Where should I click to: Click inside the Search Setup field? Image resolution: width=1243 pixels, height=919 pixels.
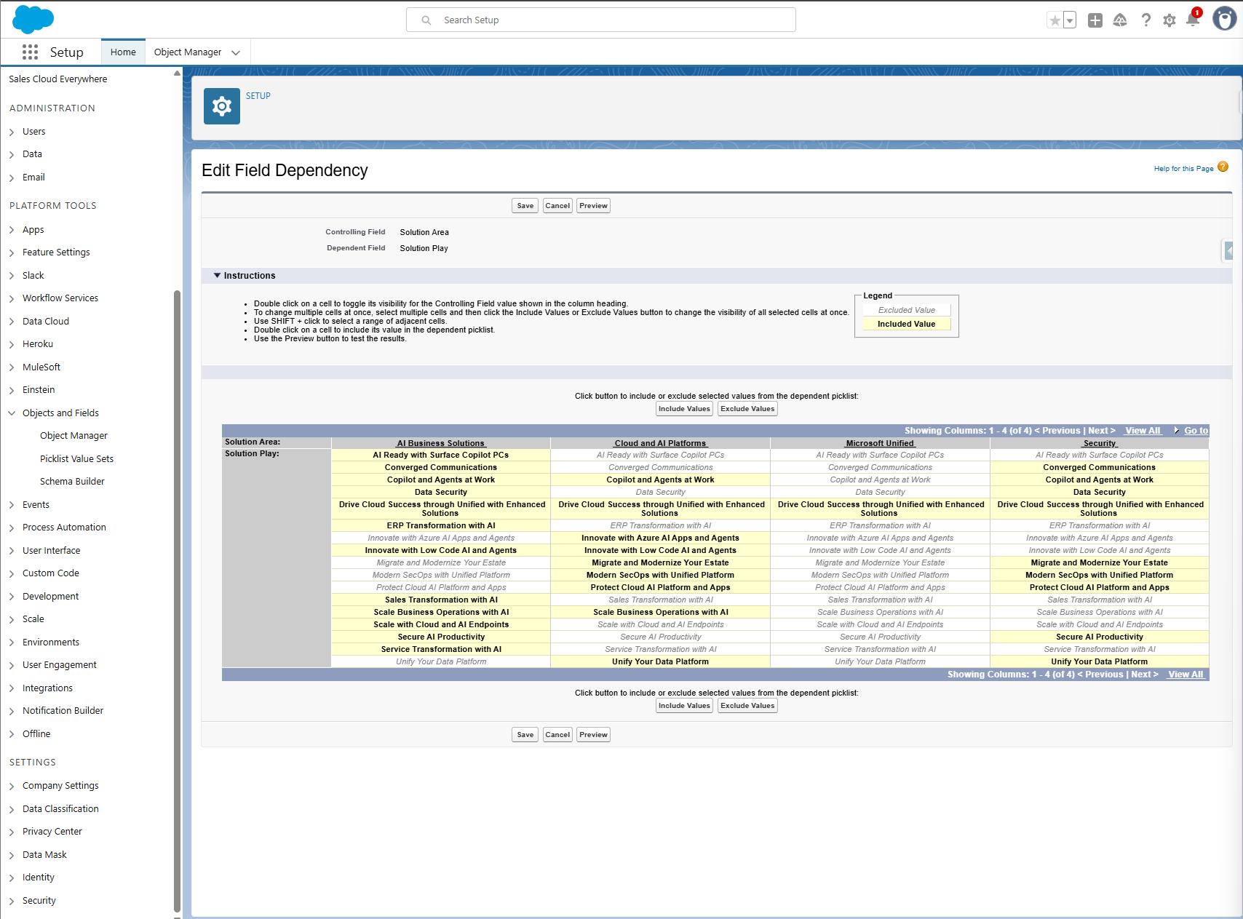(601, 20)
